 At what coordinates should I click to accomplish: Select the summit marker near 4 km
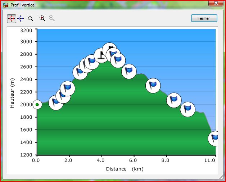[x=101, y=55]
